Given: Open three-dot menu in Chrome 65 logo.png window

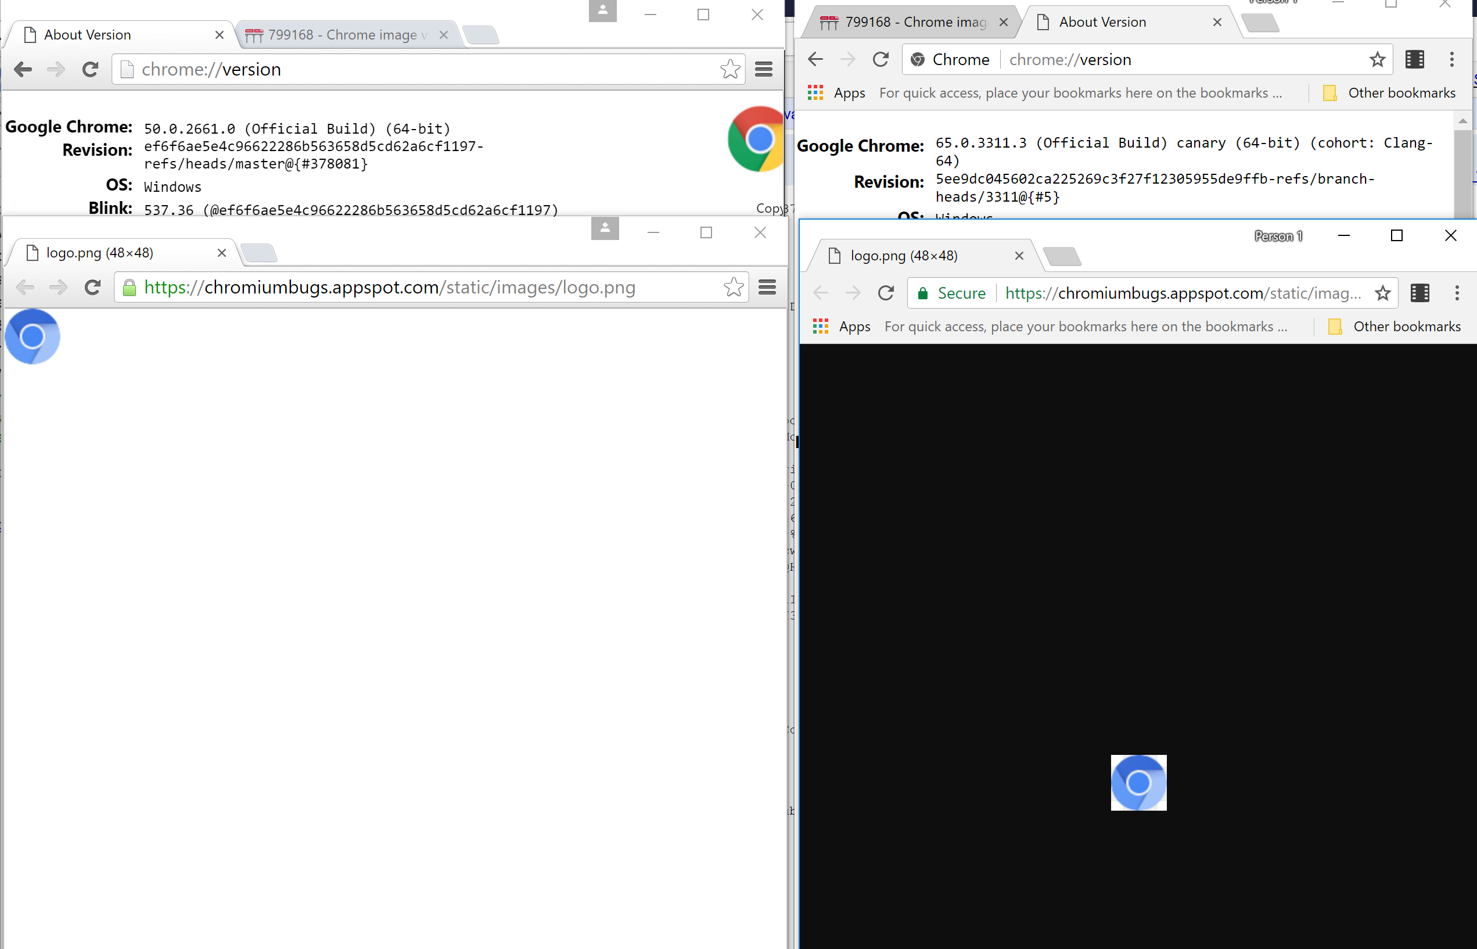Looking at the screenshot, I should pos(1457,293).
